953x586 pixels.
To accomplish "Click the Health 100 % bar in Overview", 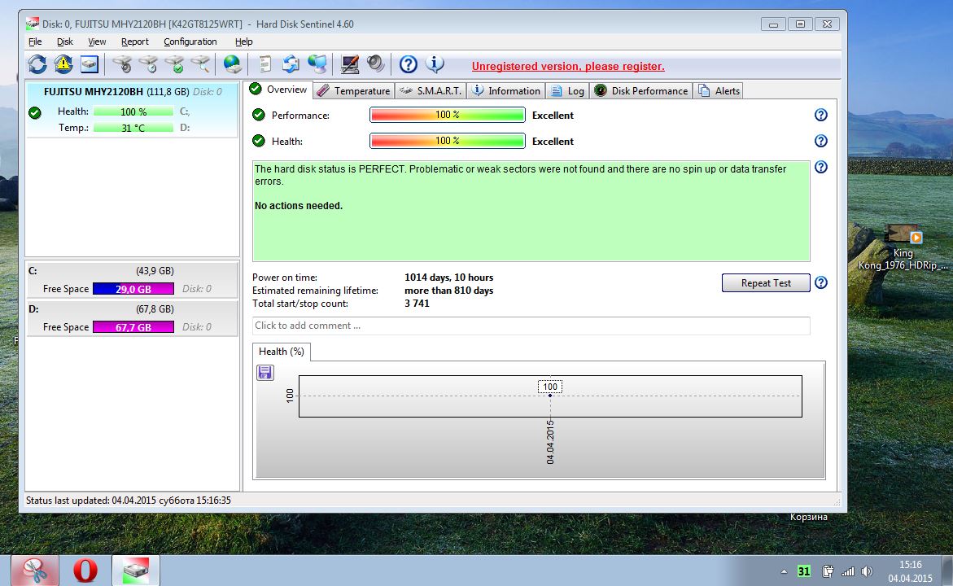I will pyautogui.click(x=448, y=141).
